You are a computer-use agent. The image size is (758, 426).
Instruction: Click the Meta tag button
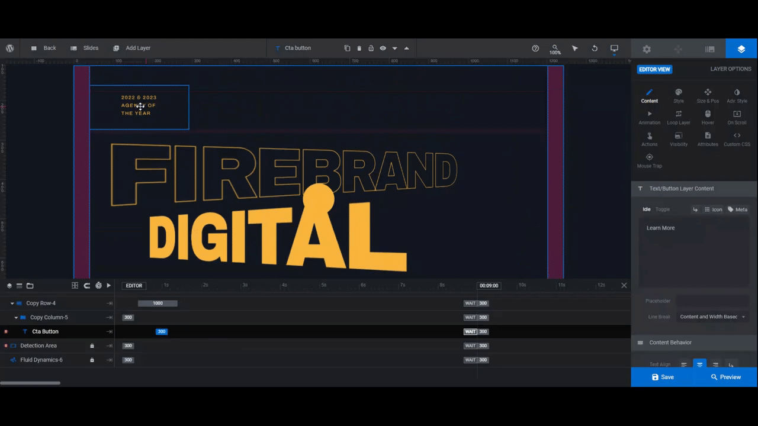(x=738, y=209)
